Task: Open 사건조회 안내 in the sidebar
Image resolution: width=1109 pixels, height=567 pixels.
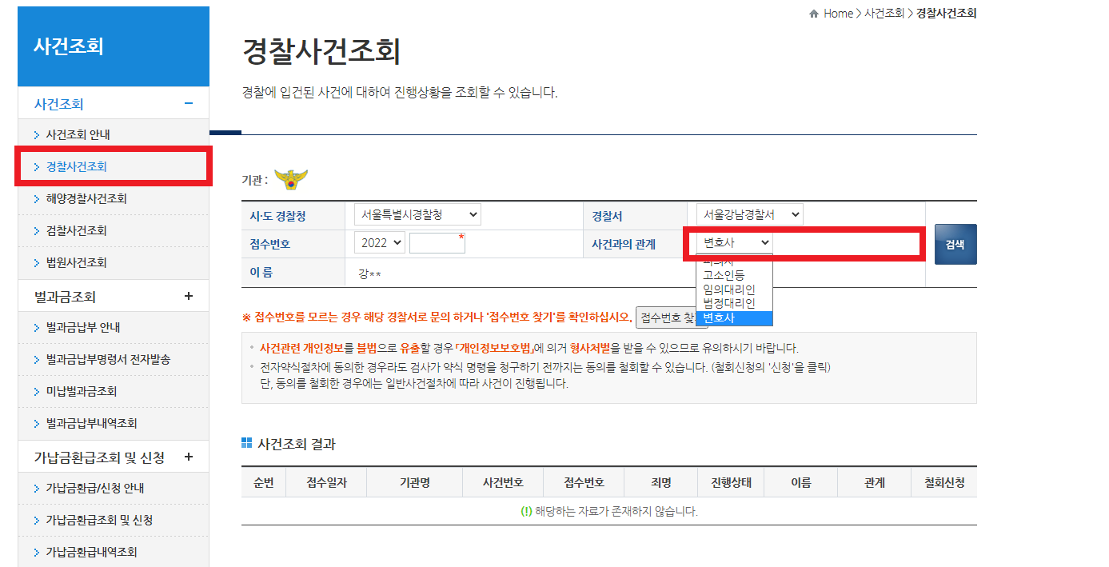Action: point(78,134)
